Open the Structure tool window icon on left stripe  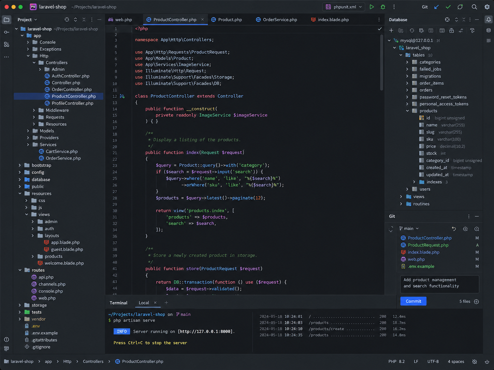[6, 44]
